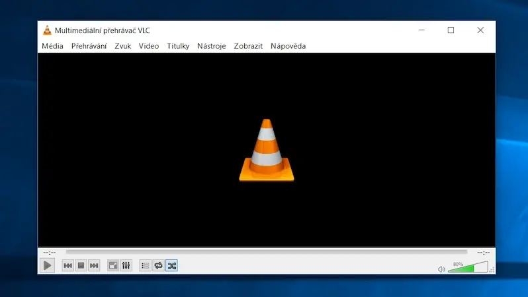Grab the window resize grip corner

(492, 270)
